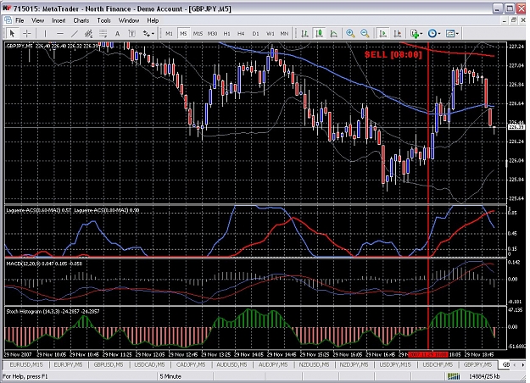Image resolution: width=530 pixels, height=383 pixels.
Task: Choose the Vertical Line drawing tool
Action: (x=45, y=33)
